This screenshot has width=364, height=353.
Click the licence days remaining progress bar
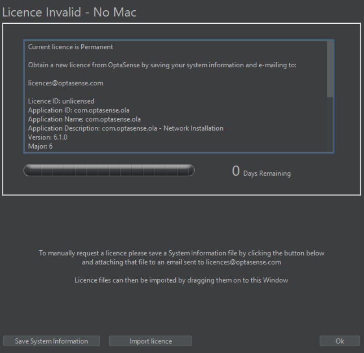[x=109, y=170]
